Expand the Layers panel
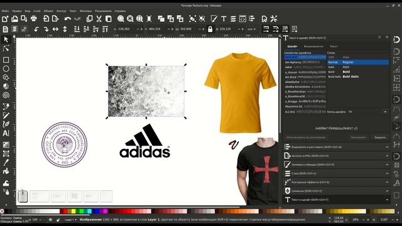The image size is (402, 226). [337, 173]
